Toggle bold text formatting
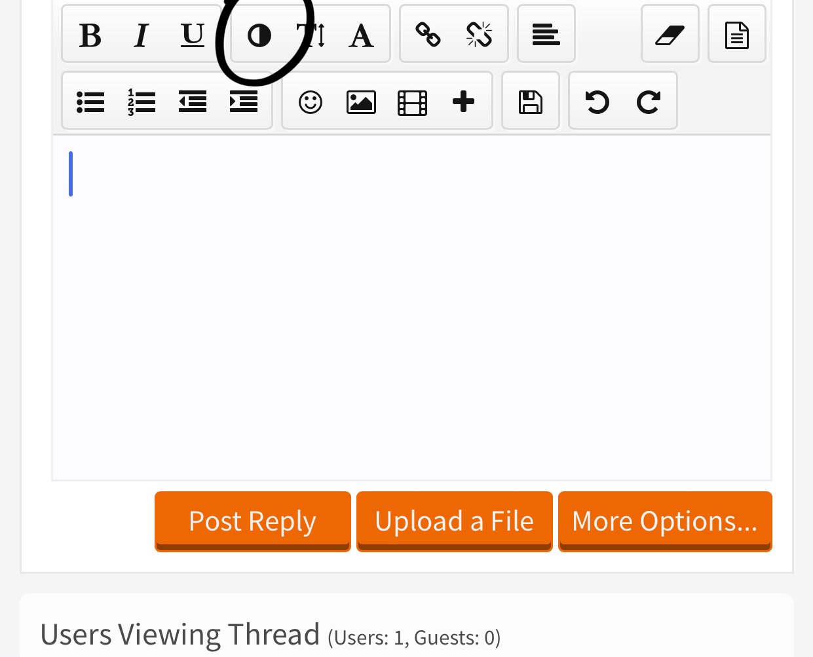The image size is (813, 657). click(x=90, y=35)
